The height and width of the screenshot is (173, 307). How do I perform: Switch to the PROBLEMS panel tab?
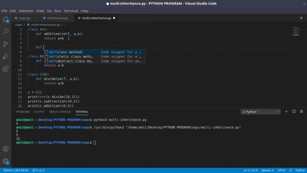point(23,111)
